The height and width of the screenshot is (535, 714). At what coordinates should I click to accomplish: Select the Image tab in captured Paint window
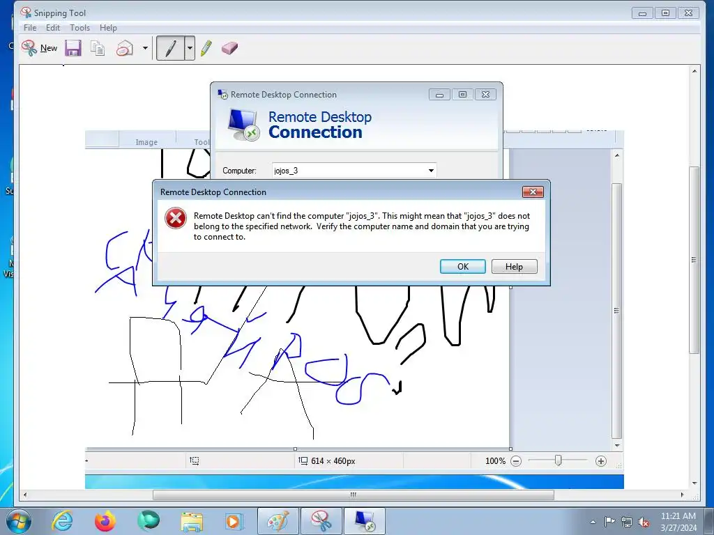[146, 142]
